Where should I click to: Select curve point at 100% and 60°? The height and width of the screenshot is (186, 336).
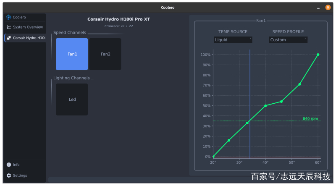pyautogui.click(x=318, y=55)
